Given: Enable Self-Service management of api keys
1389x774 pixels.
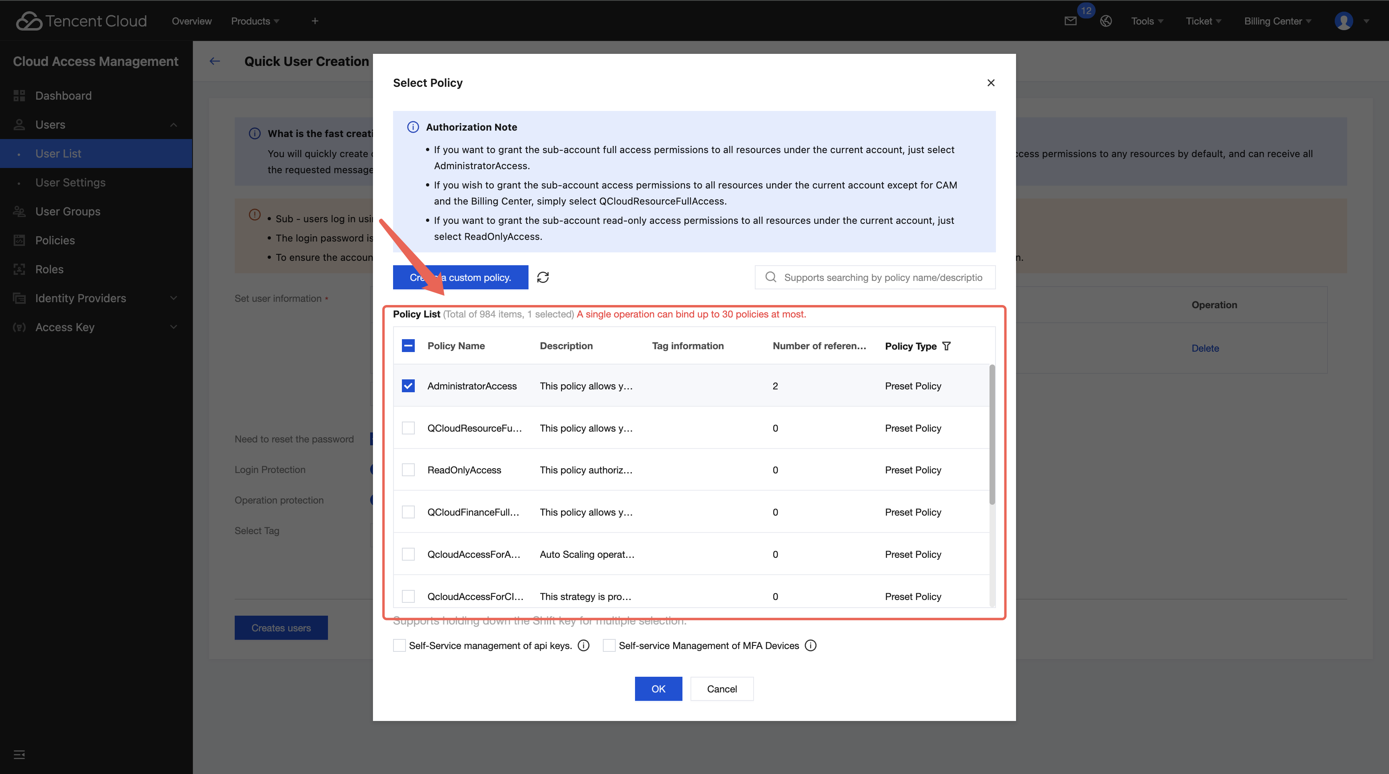Looking at the screenshot, I should pyautogui.click(x=399, y=646).
